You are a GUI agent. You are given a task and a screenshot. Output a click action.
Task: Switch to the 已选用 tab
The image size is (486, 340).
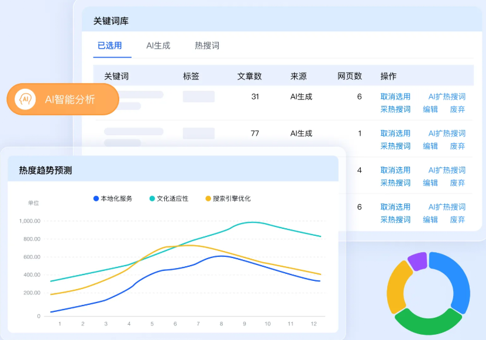(110, 46)
